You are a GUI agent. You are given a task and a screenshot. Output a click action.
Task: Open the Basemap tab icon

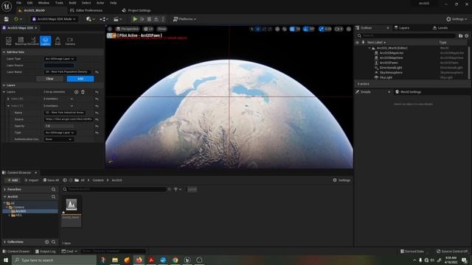tap(21, 41)
